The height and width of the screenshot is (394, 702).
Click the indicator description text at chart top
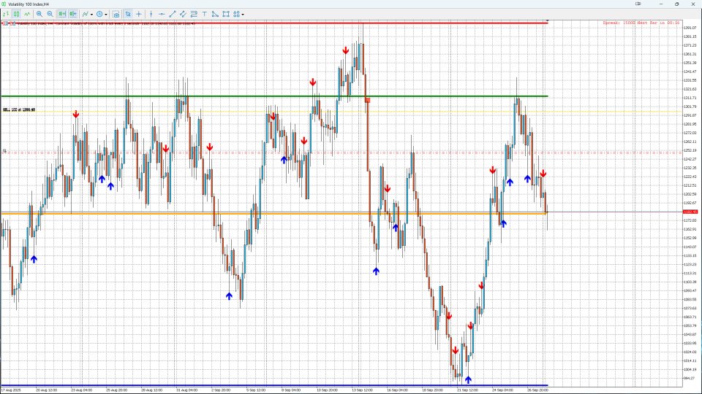[107, 23]
